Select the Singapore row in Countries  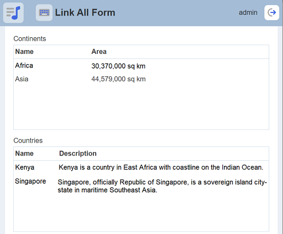[141, 185]
